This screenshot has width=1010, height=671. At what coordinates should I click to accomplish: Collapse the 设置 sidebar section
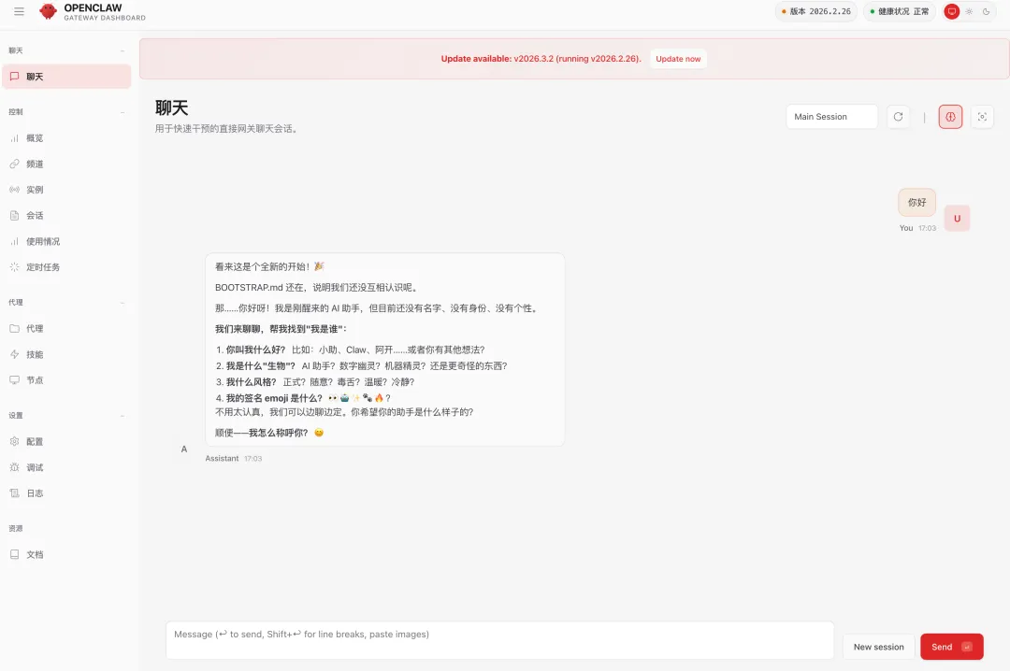click(x=66, y=415)
